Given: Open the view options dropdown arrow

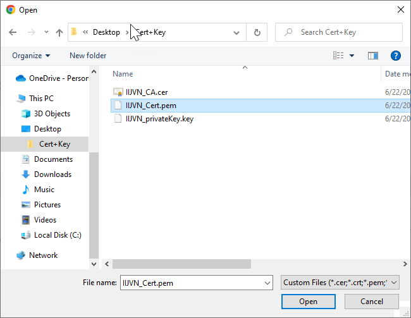Looking at the screenshot, I should [352, 56].
